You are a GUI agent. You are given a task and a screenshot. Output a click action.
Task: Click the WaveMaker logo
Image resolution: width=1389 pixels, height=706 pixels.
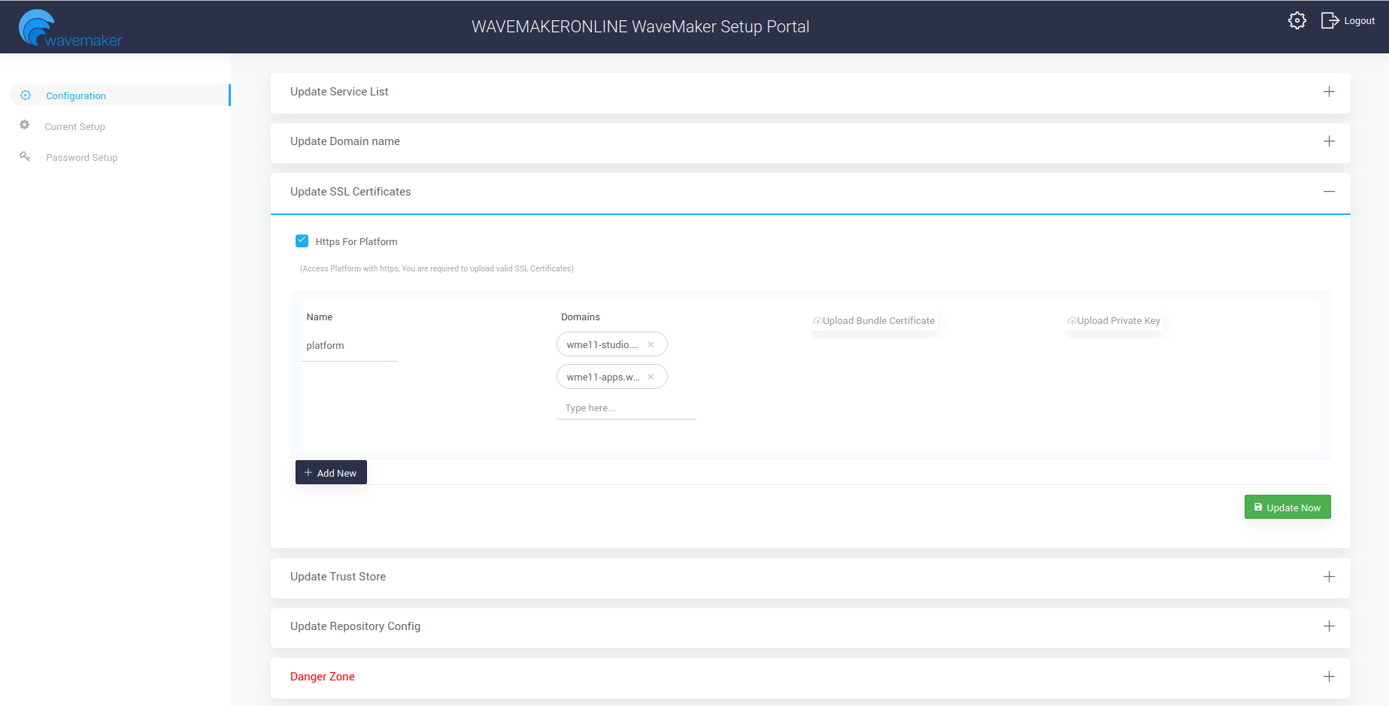[70, 29]
